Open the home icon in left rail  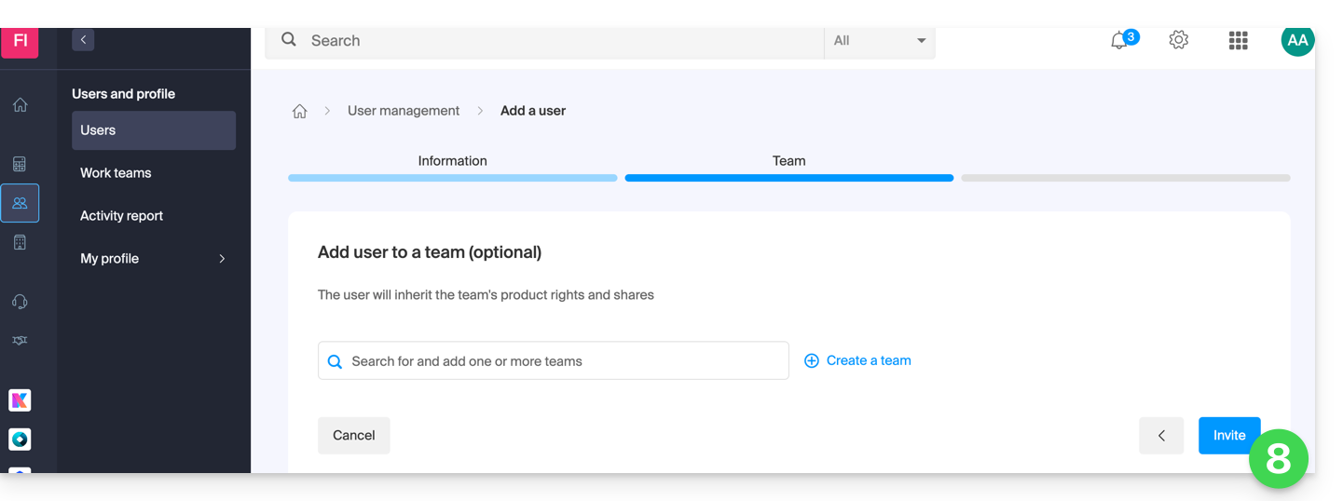coord(20,105)
